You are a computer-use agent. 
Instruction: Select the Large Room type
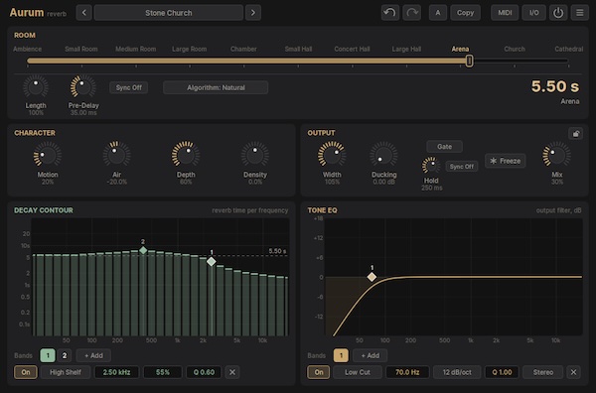pos(190,49)
